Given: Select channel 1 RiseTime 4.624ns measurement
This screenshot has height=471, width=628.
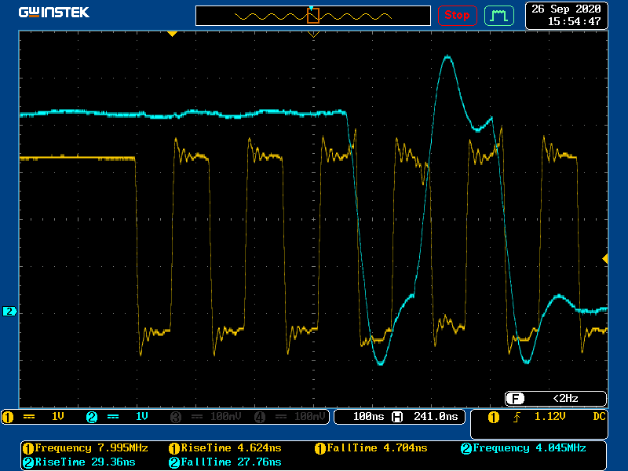Looking at the screenshot, I should coord(225,448).
